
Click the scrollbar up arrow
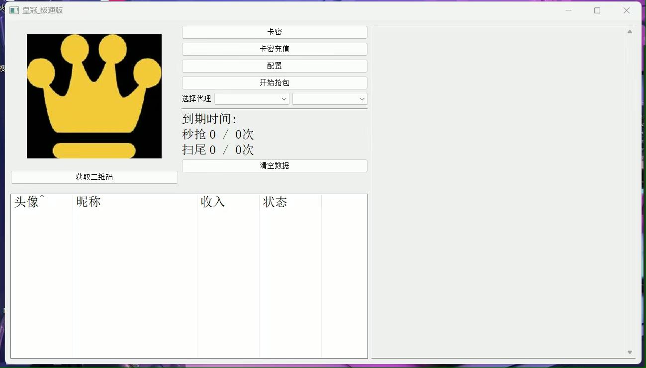[x=629, y=31]
